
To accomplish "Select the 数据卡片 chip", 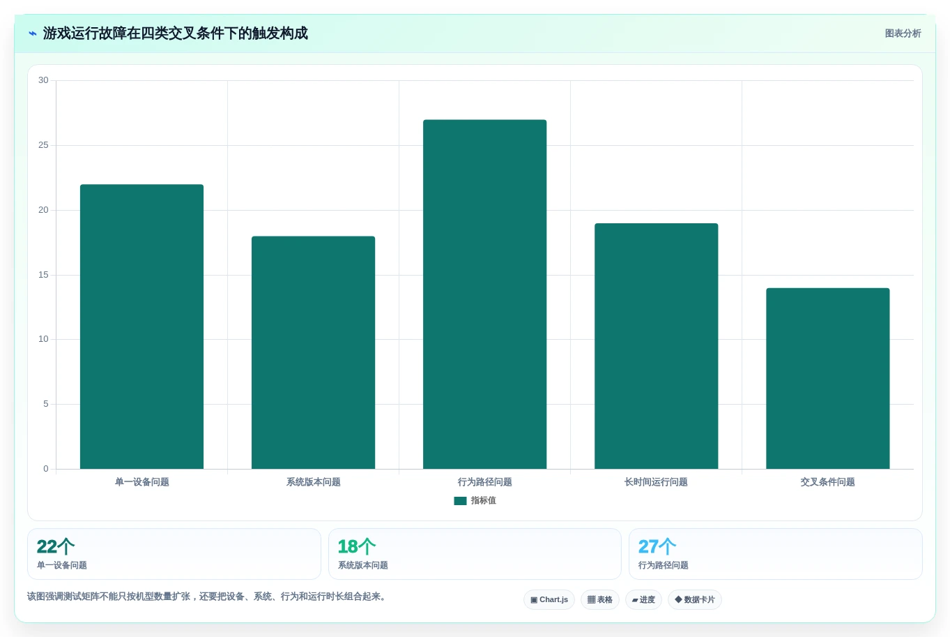I will tap(695, 600).
